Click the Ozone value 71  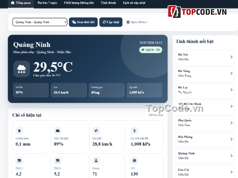95,174
